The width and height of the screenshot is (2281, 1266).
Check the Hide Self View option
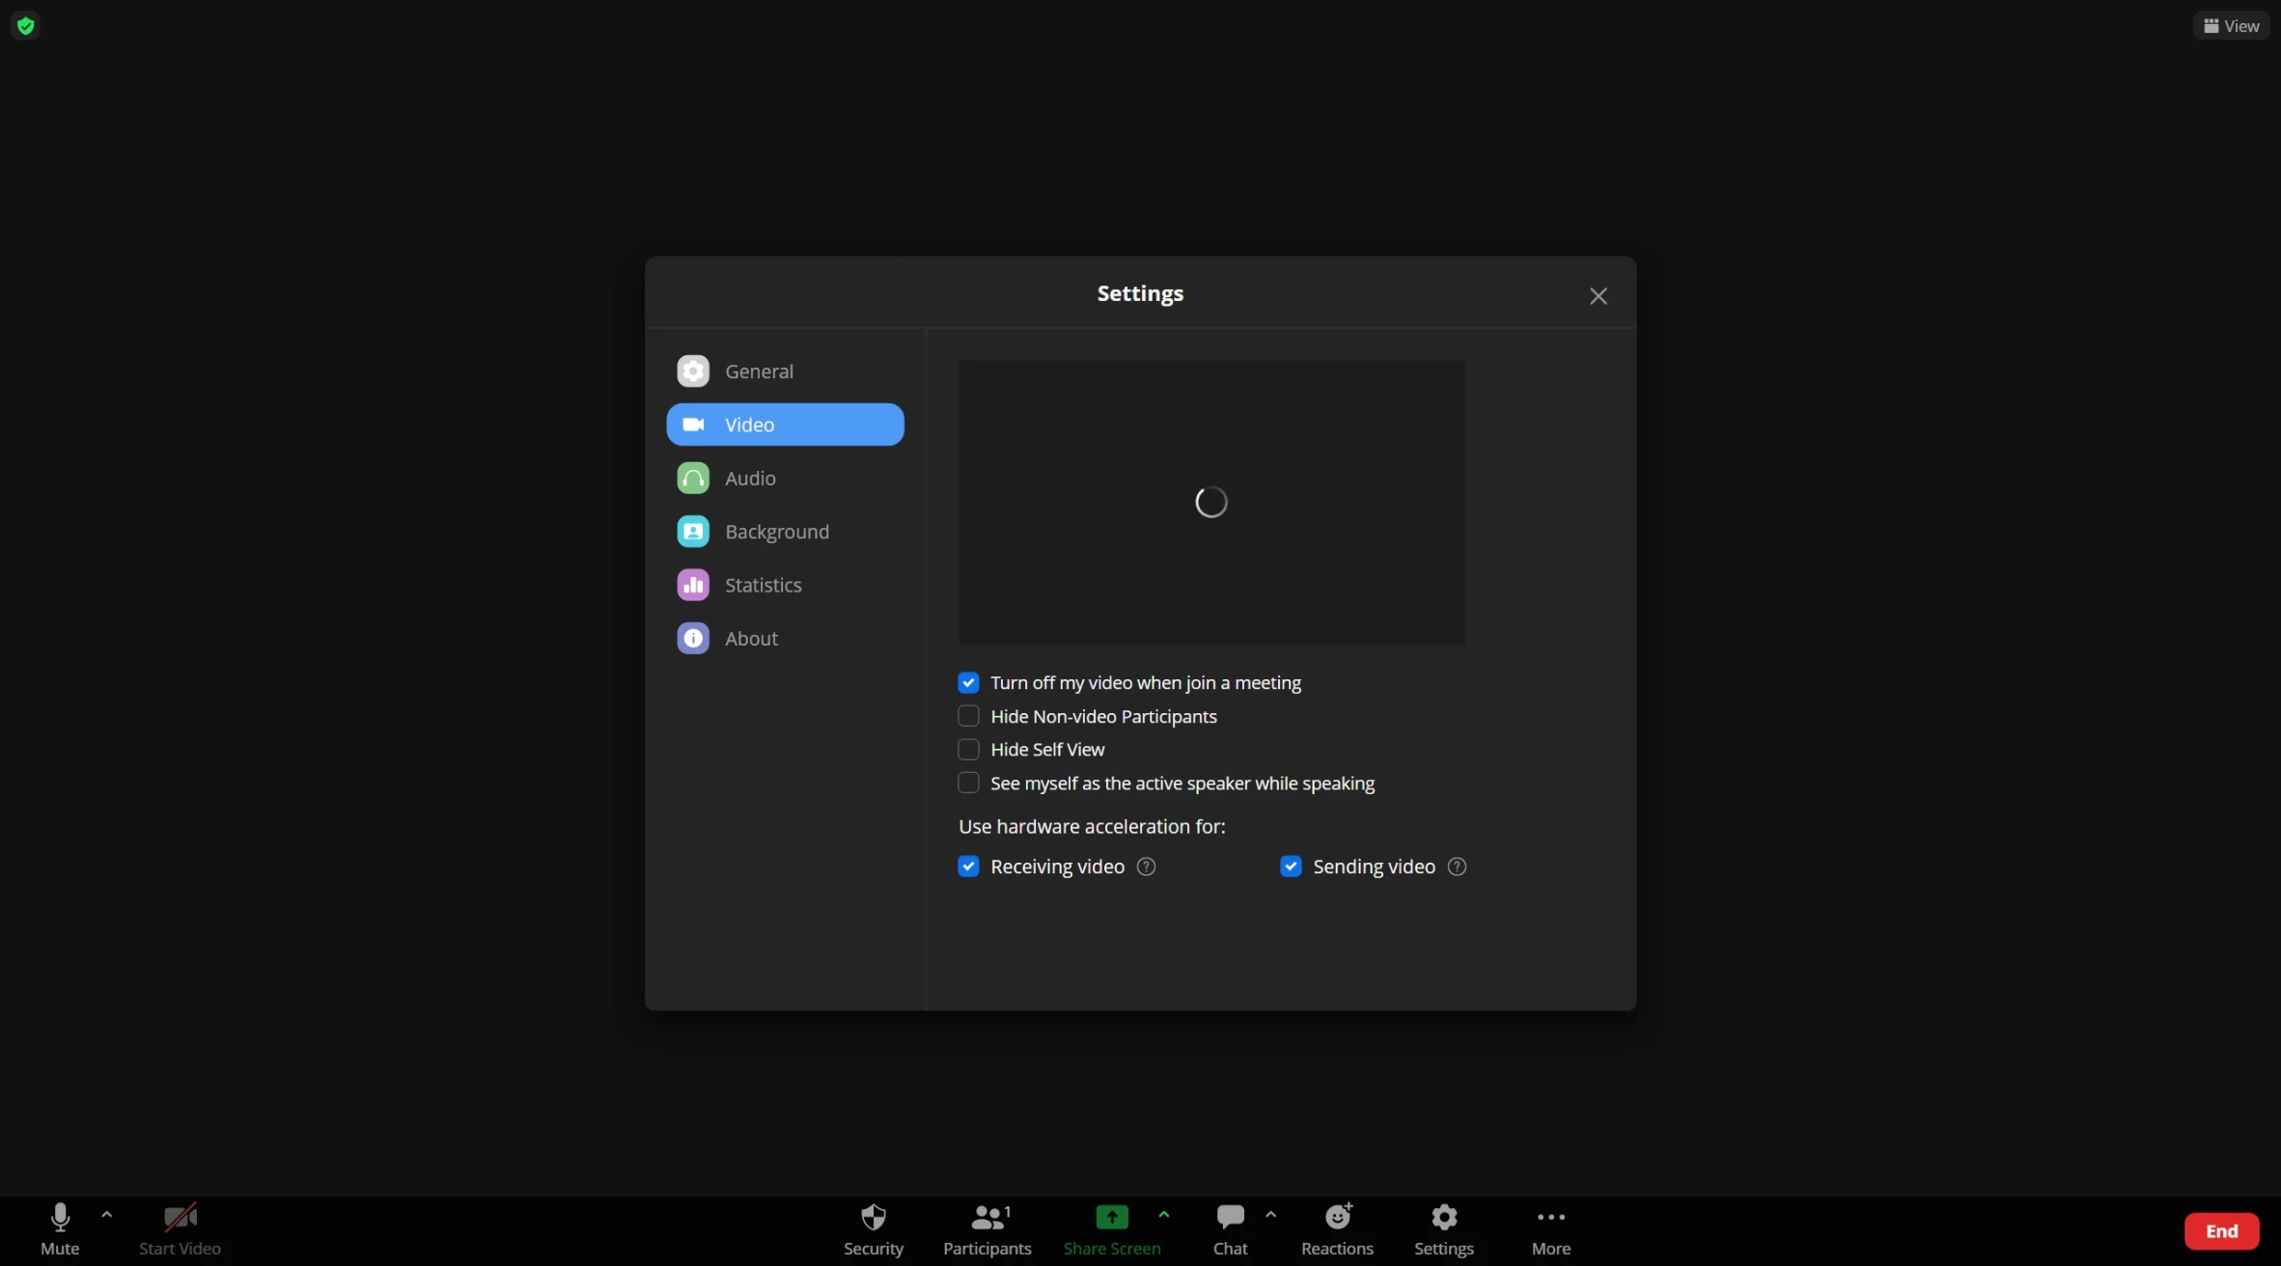[x=968, y=750]
